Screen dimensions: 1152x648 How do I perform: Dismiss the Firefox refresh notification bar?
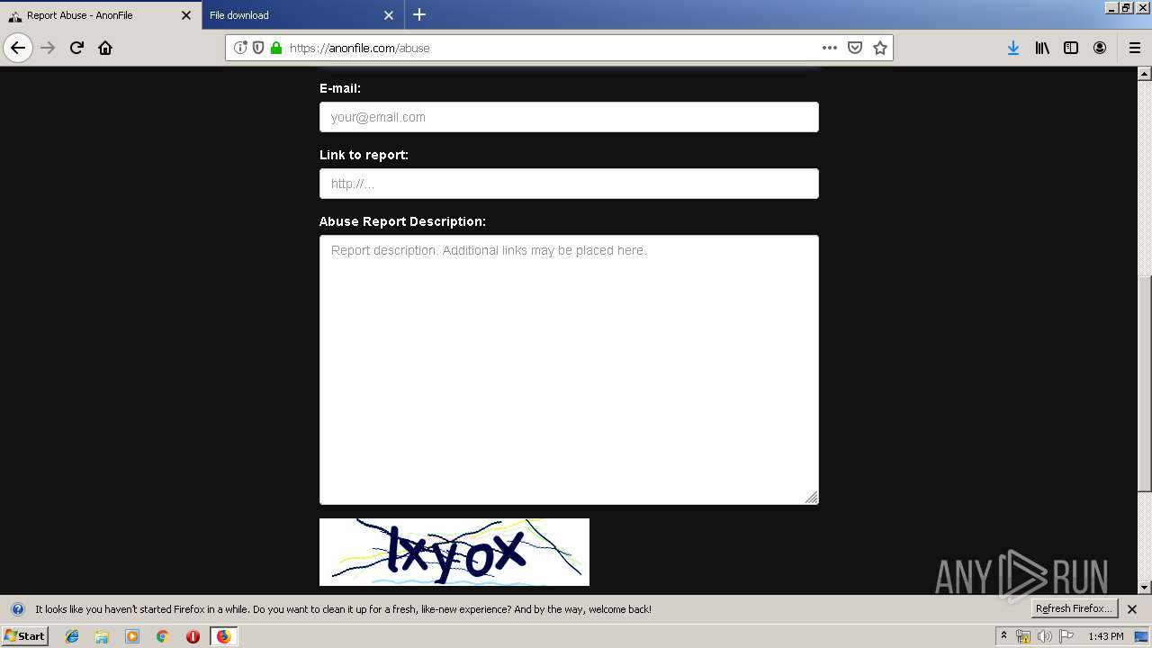[x=1132, y=609]
